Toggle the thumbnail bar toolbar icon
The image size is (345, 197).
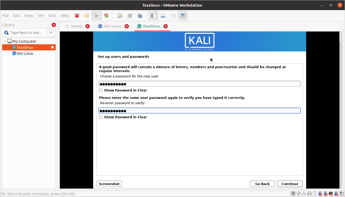click(x=163, y=16)
